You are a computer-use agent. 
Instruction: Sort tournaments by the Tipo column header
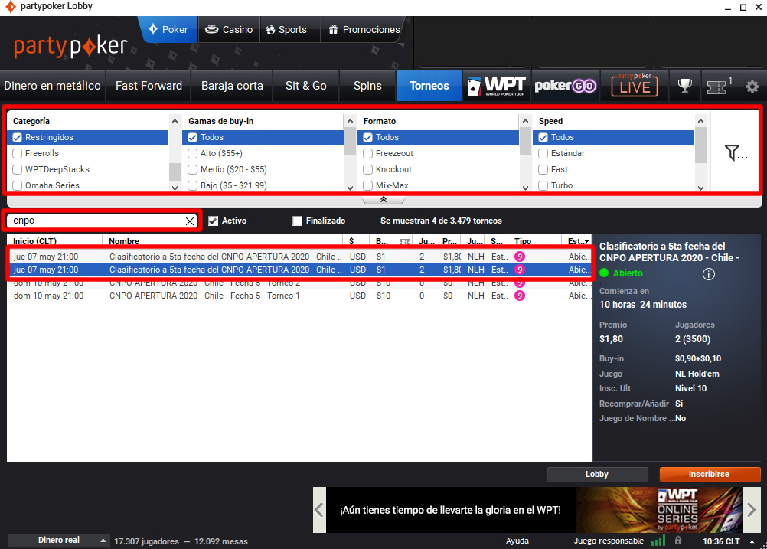pos(522,241)
